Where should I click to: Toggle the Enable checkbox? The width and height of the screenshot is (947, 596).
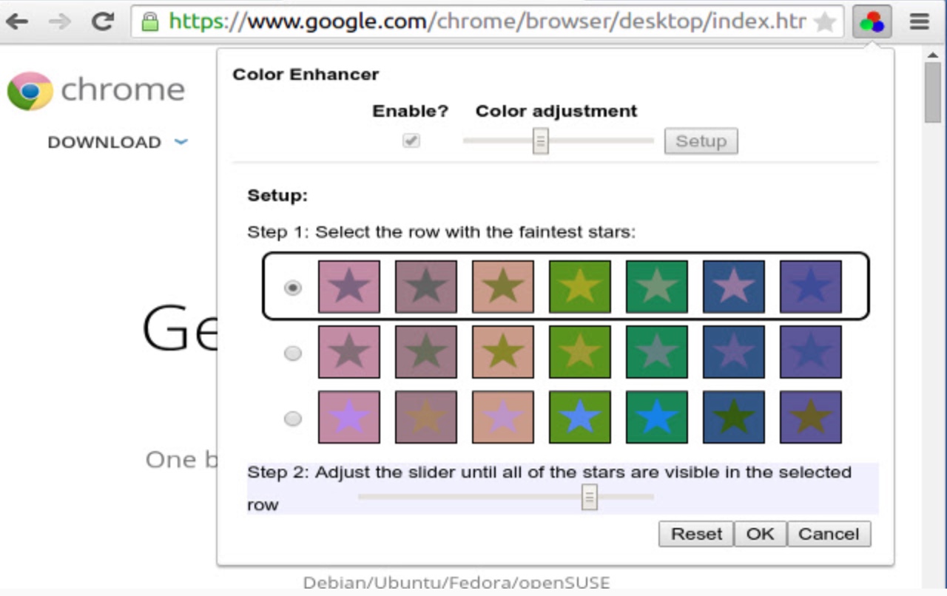(411, 140)
